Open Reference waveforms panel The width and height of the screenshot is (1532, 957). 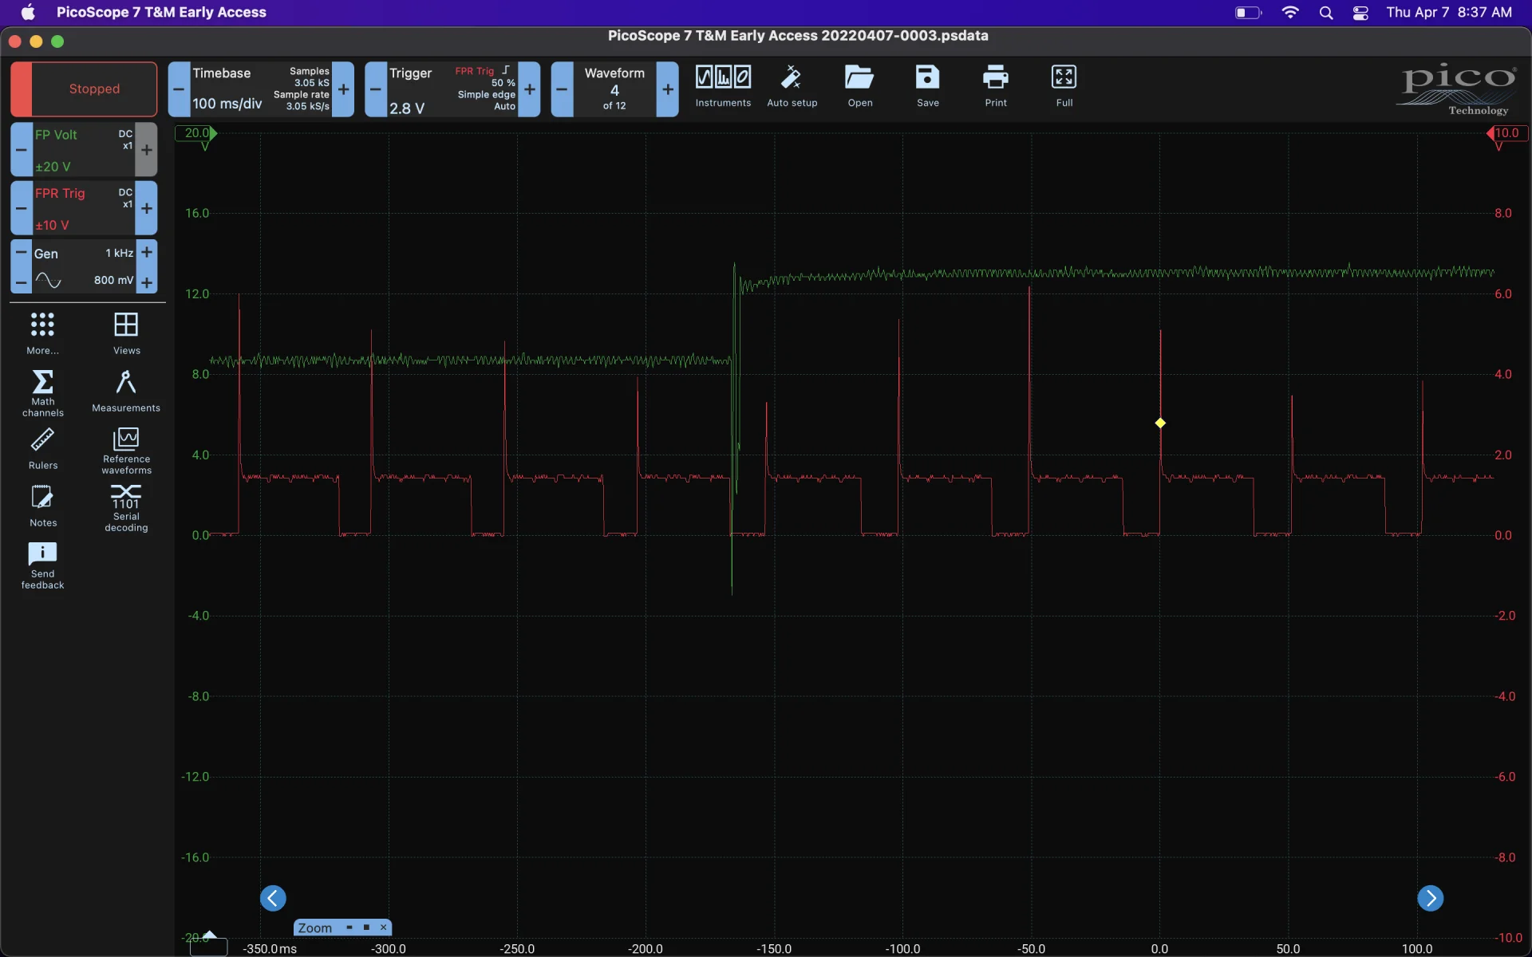pyautogui.click(x=126, y=450)
